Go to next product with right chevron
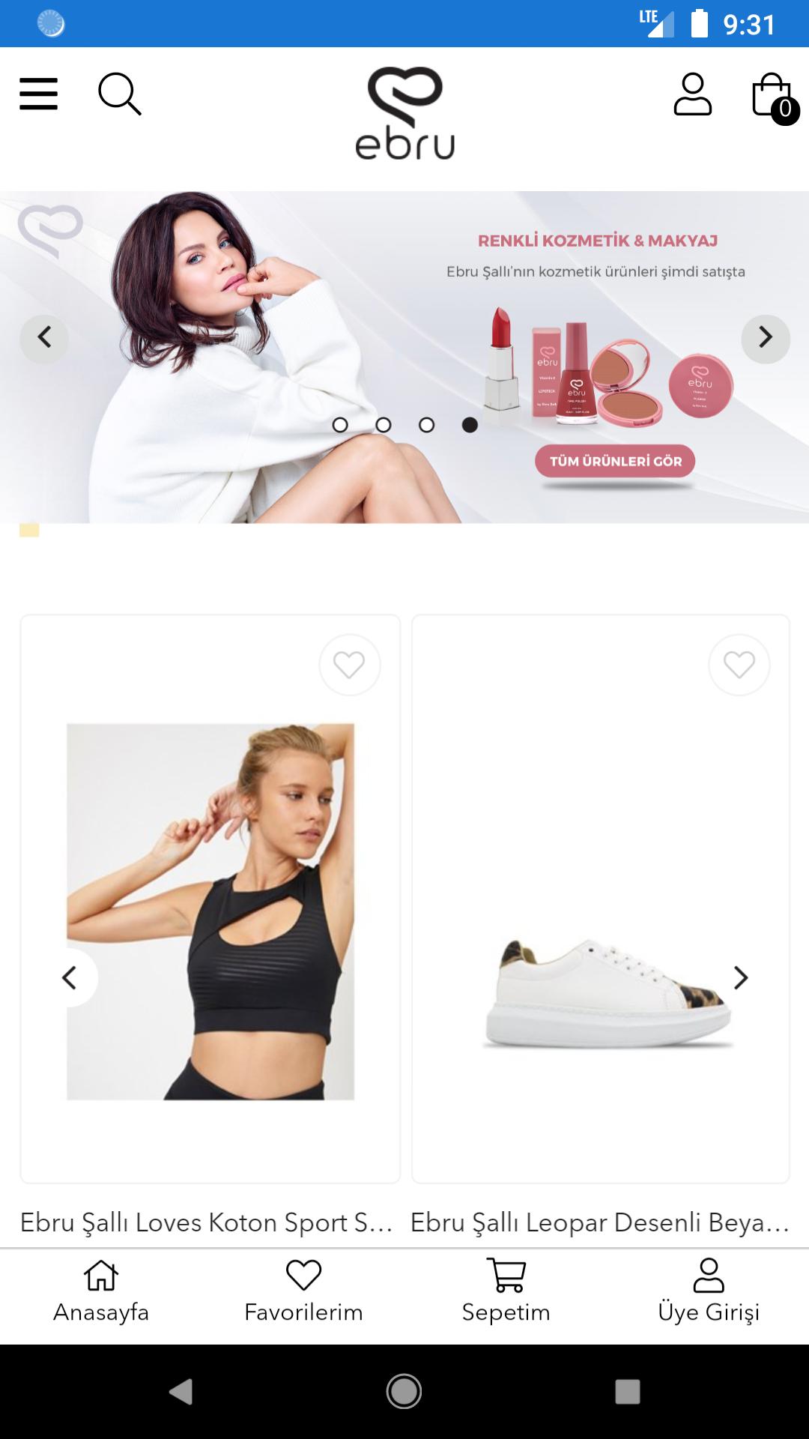 point(741,977)
